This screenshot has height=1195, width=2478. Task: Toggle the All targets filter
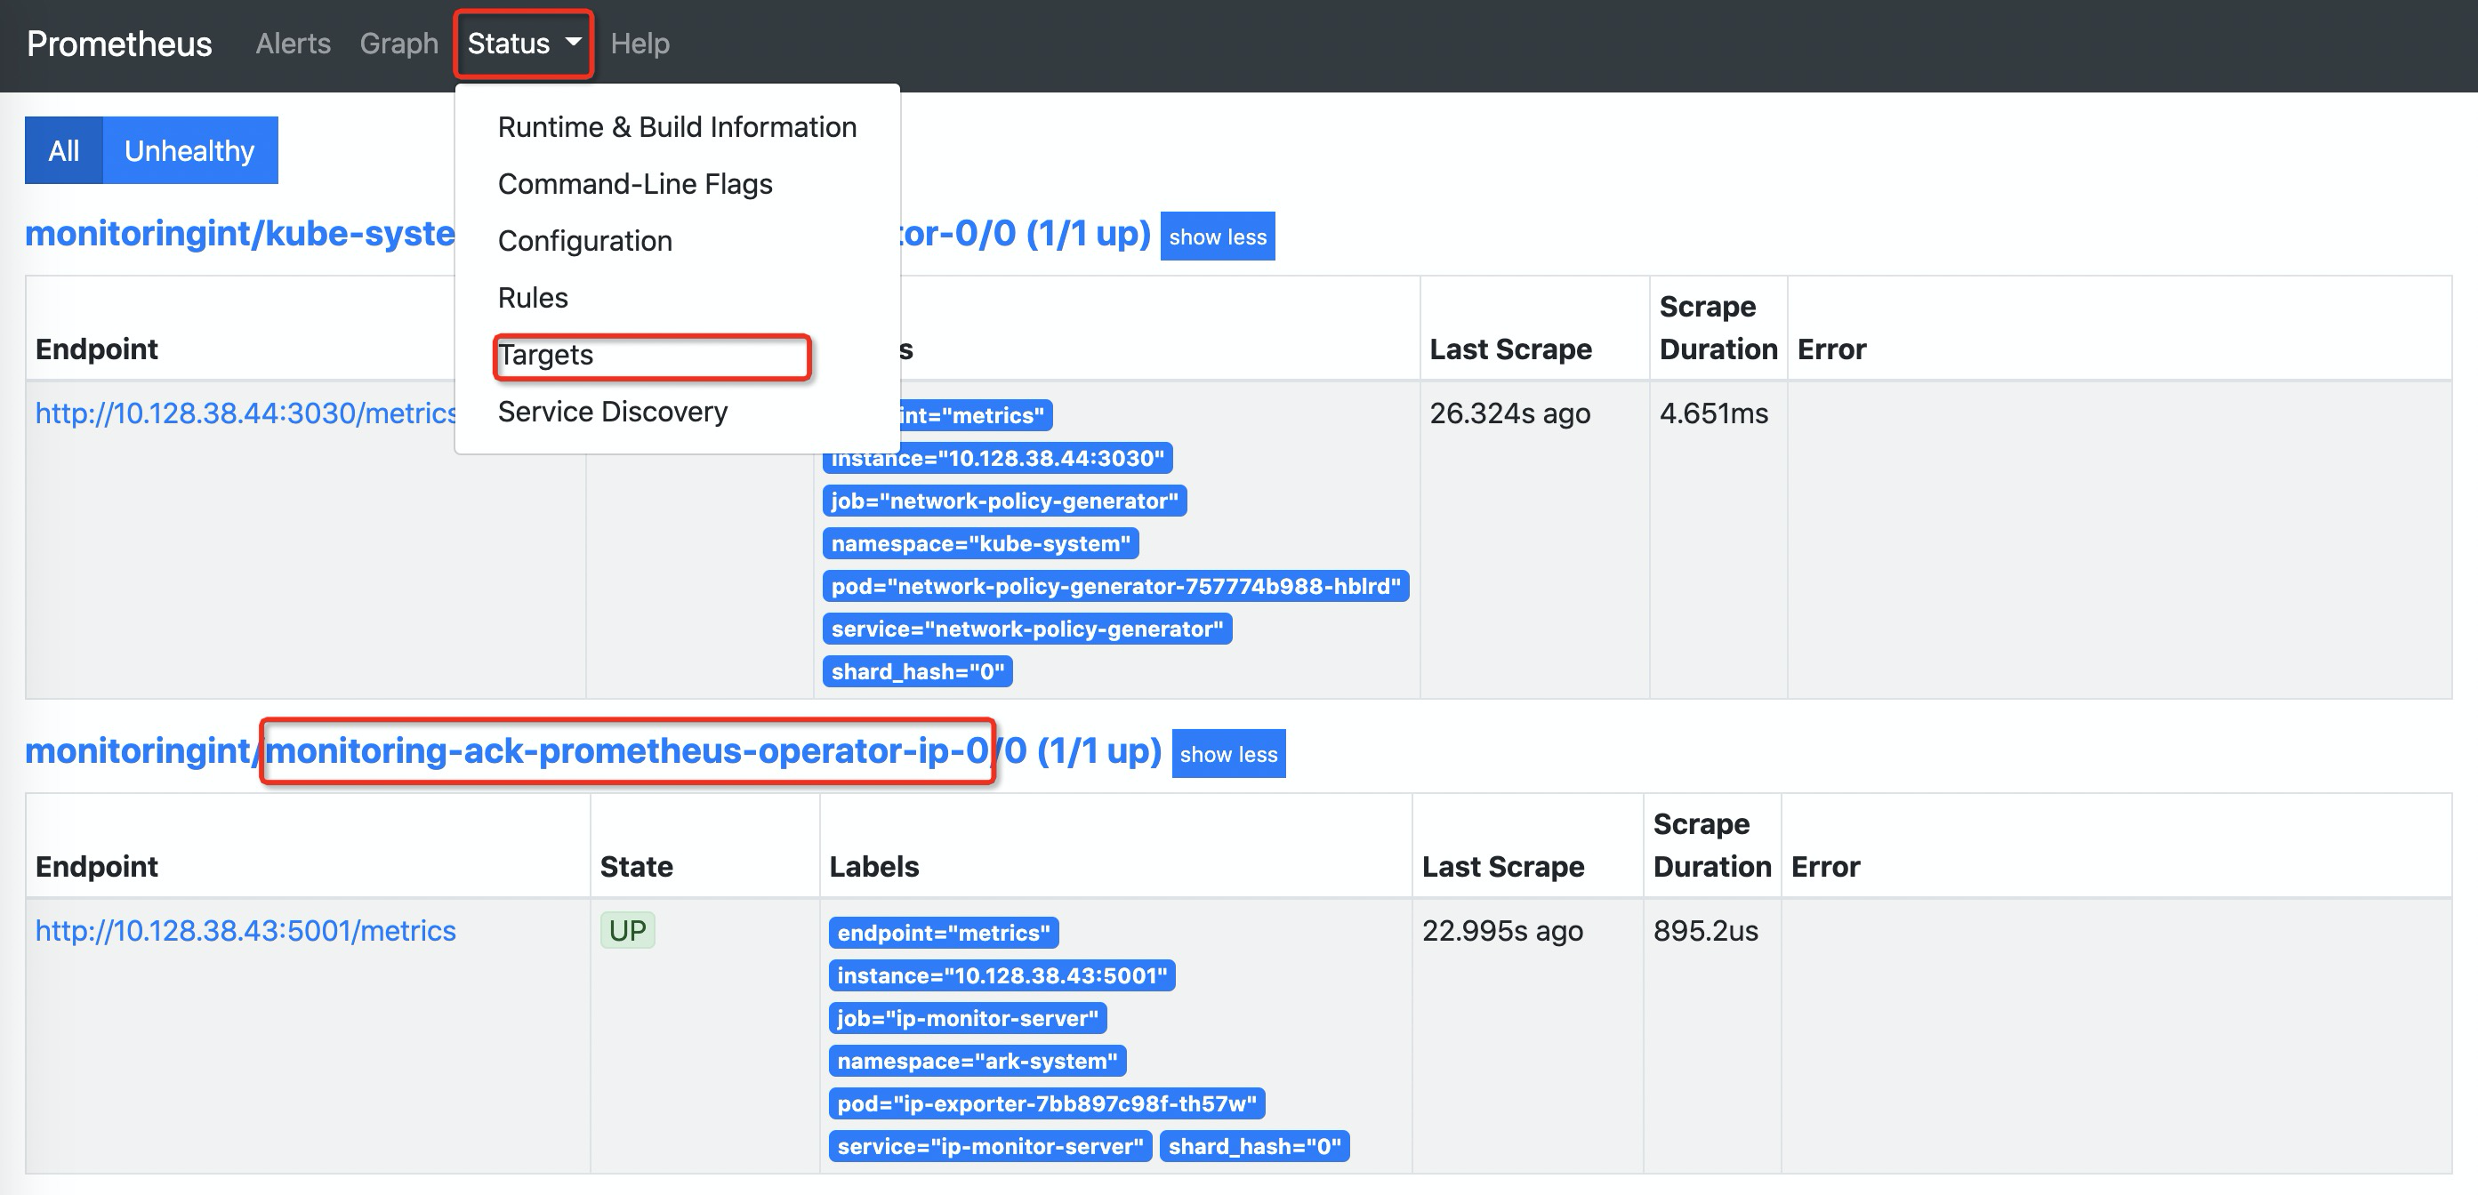pyautogui.click(x=63, y=150)
